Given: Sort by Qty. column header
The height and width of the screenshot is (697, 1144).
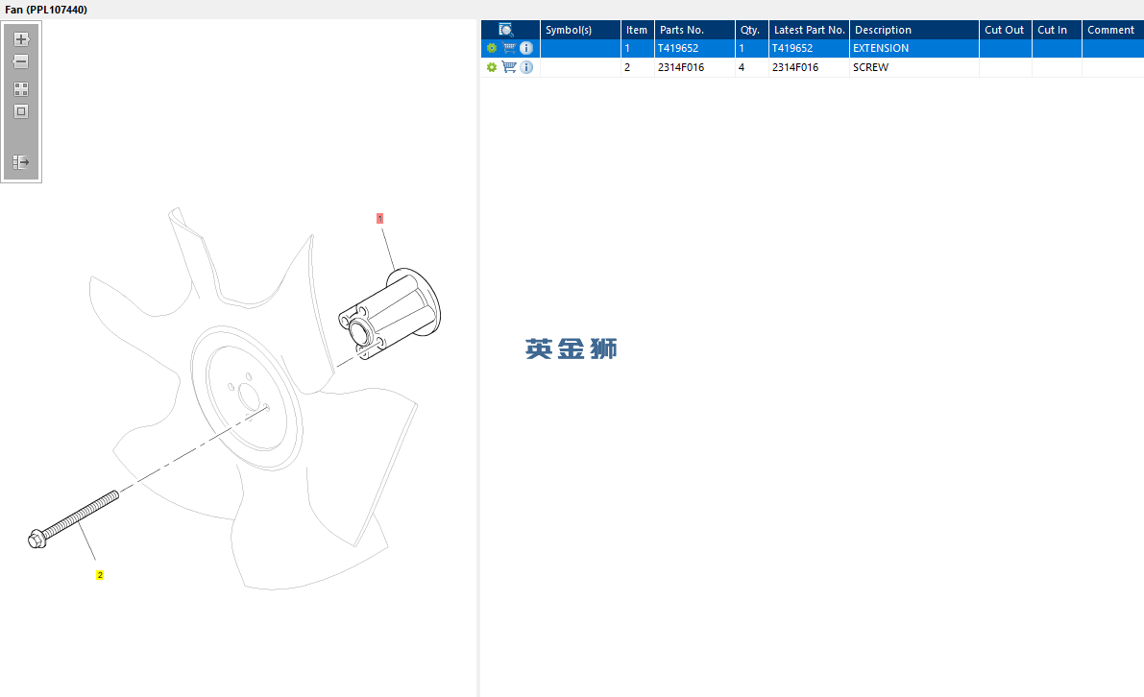Looking at the screenshot, I should coord(751,30).
